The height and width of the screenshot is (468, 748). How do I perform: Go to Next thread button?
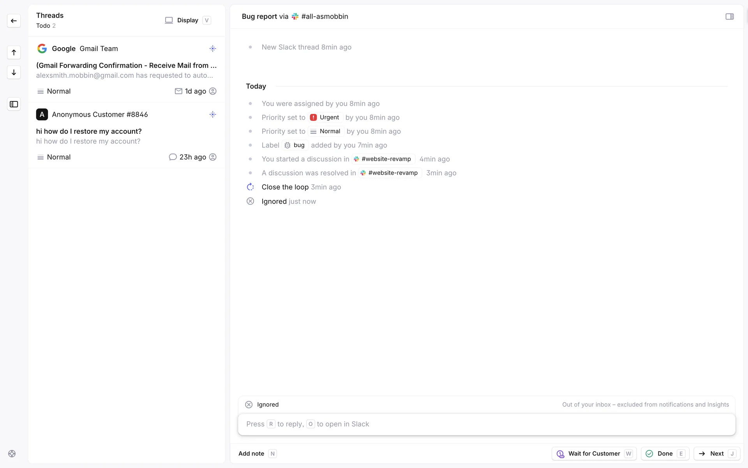pyautogui.click(x=716, y=454)
